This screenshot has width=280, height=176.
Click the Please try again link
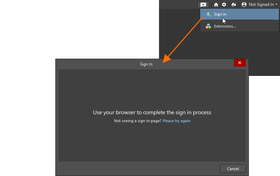tap(176, 121)
